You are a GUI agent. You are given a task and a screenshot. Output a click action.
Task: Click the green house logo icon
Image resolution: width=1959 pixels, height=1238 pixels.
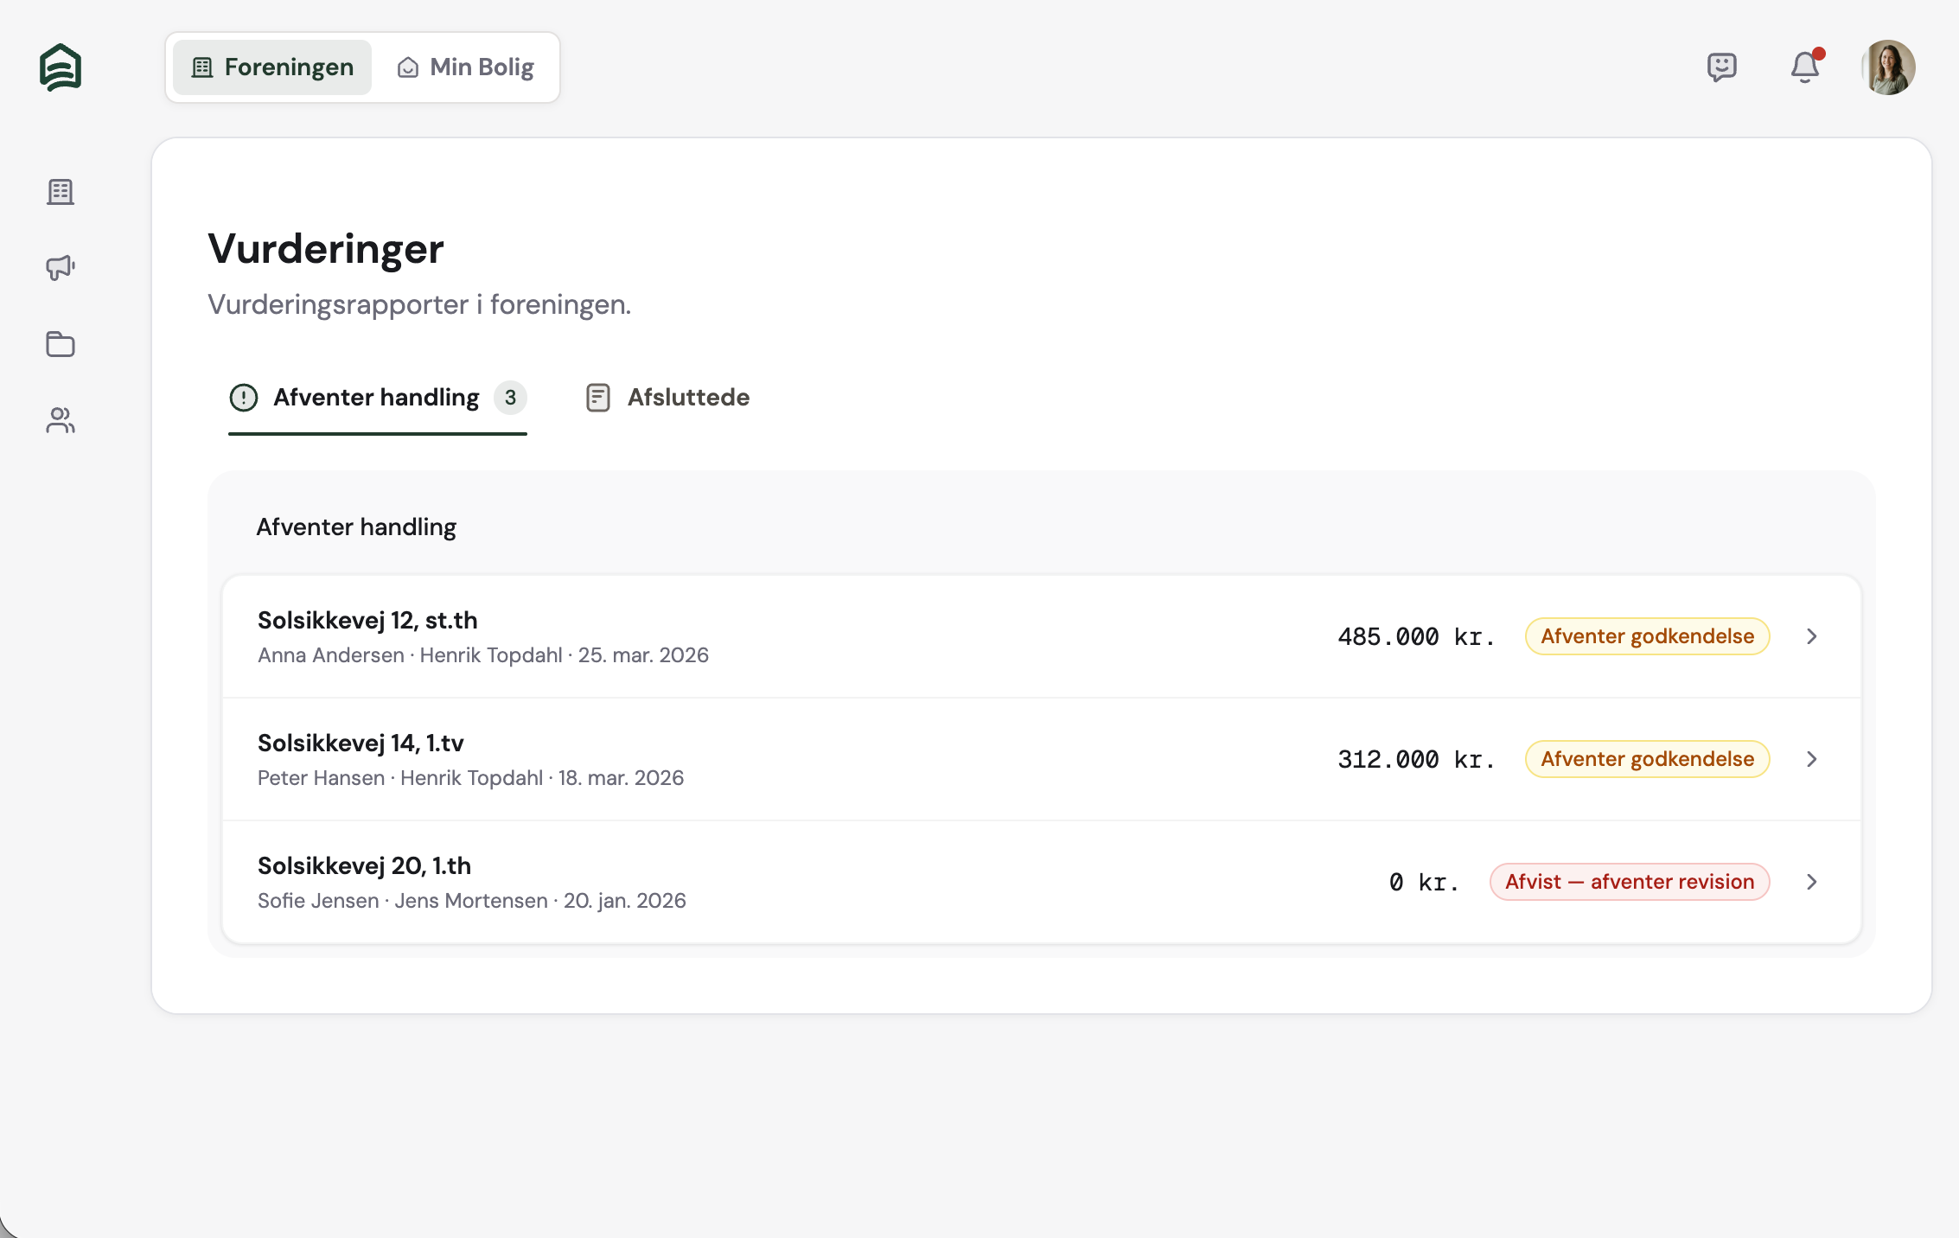(x=61, y=67)
